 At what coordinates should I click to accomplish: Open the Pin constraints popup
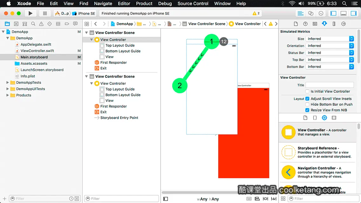(x=265, y=199)
